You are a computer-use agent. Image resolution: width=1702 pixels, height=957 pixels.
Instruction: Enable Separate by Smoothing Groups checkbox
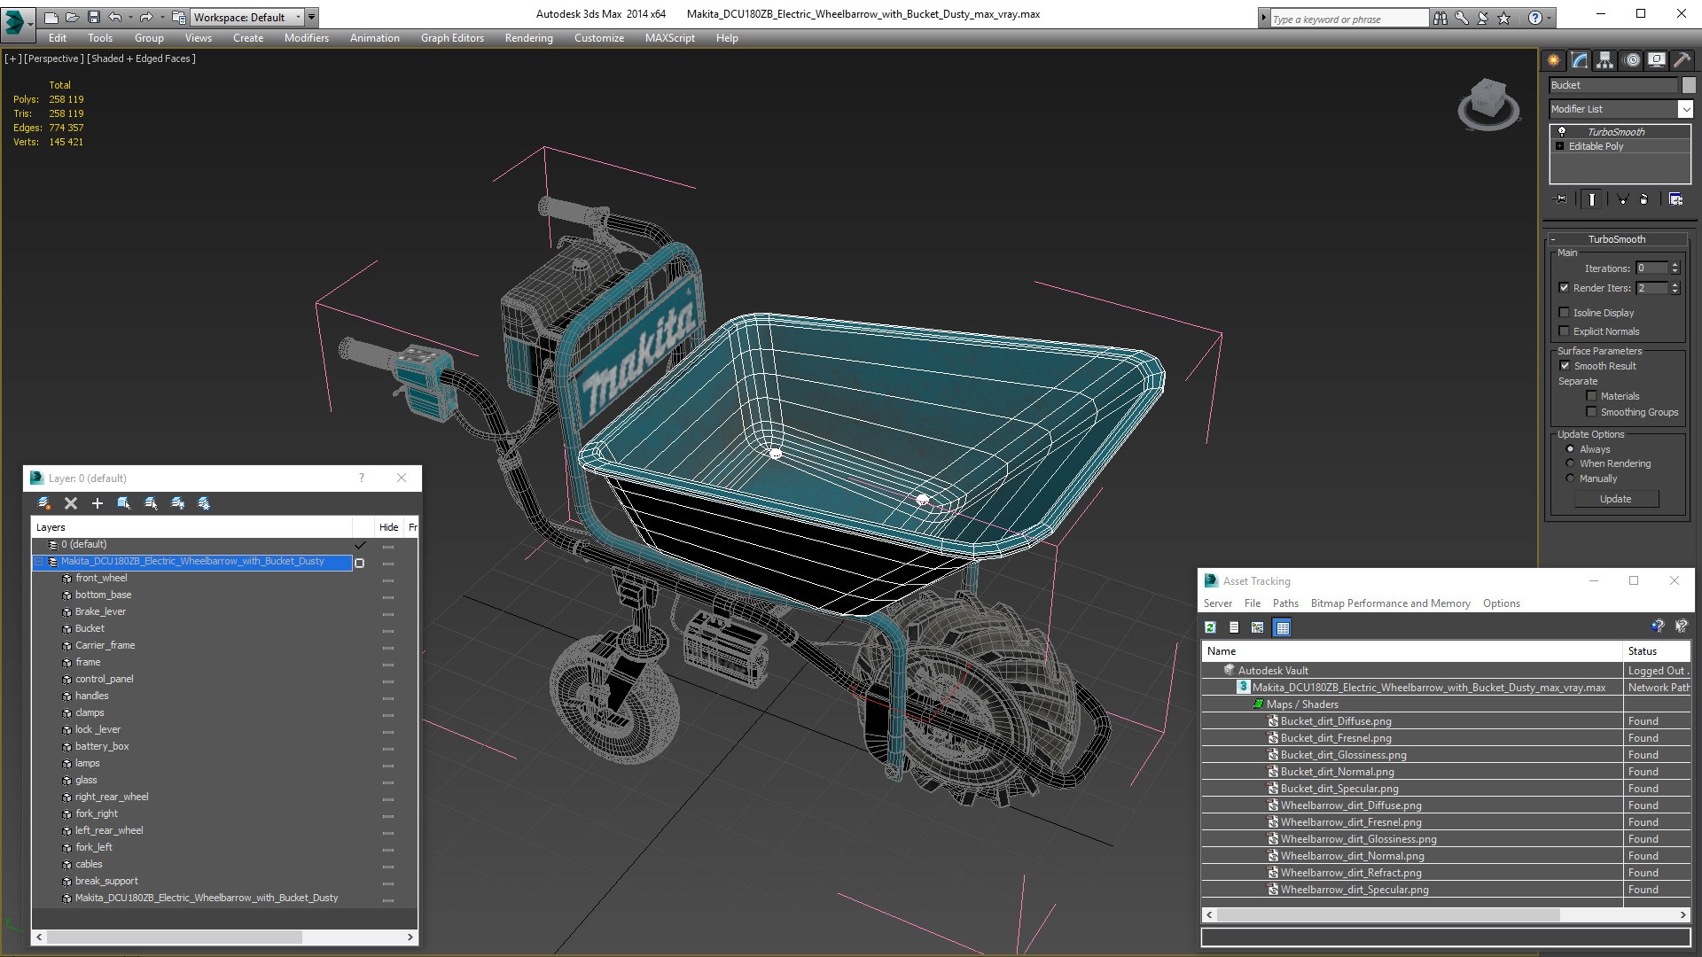tap(1591, 412)
